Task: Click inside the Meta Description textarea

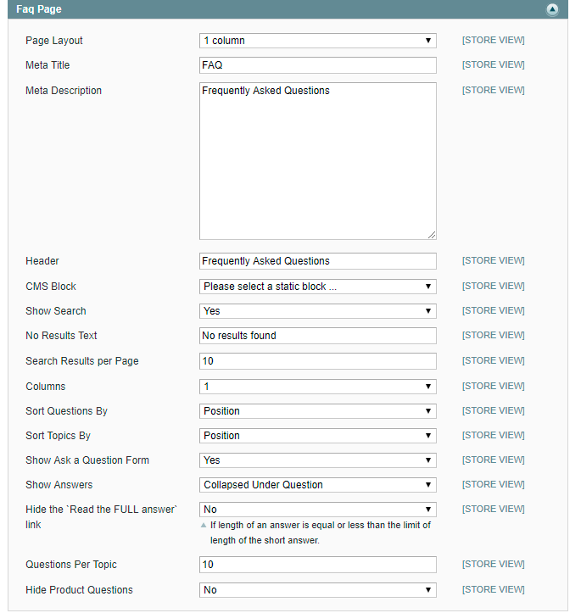Action: [317, 161]
